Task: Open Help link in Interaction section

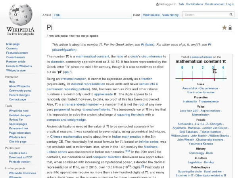Action: coord(12,82)
